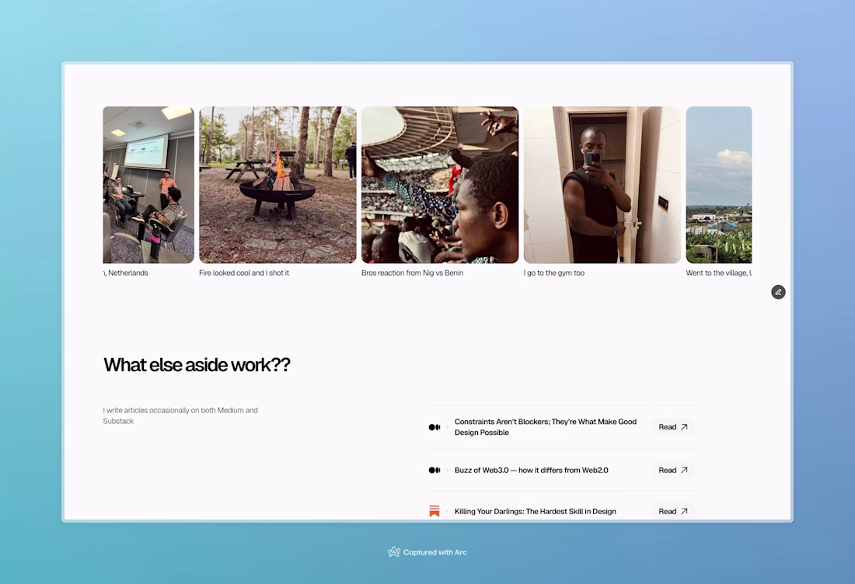
Task: Click the round pencil edit icon
Action: (778, 292)
